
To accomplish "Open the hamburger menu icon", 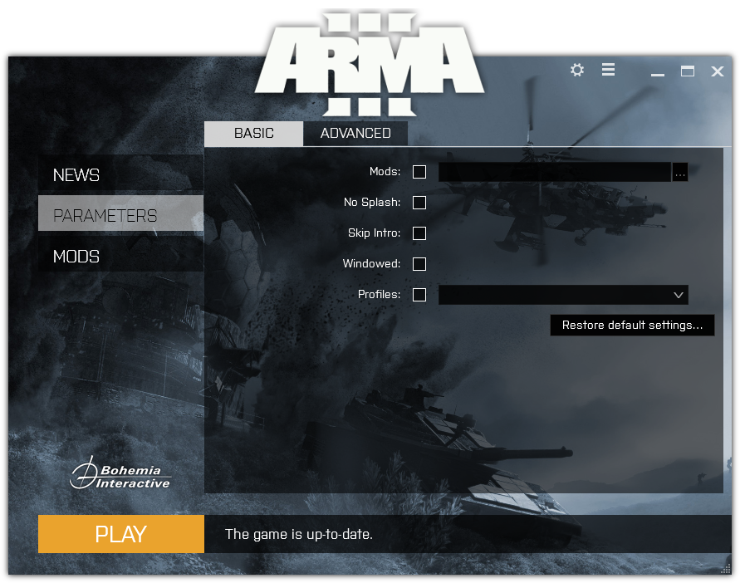I will [x=609, y=71].
